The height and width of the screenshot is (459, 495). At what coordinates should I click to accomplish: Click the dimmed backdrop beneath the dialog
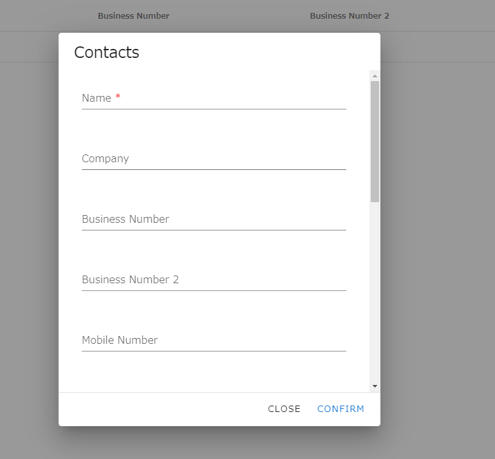[219, 443]
